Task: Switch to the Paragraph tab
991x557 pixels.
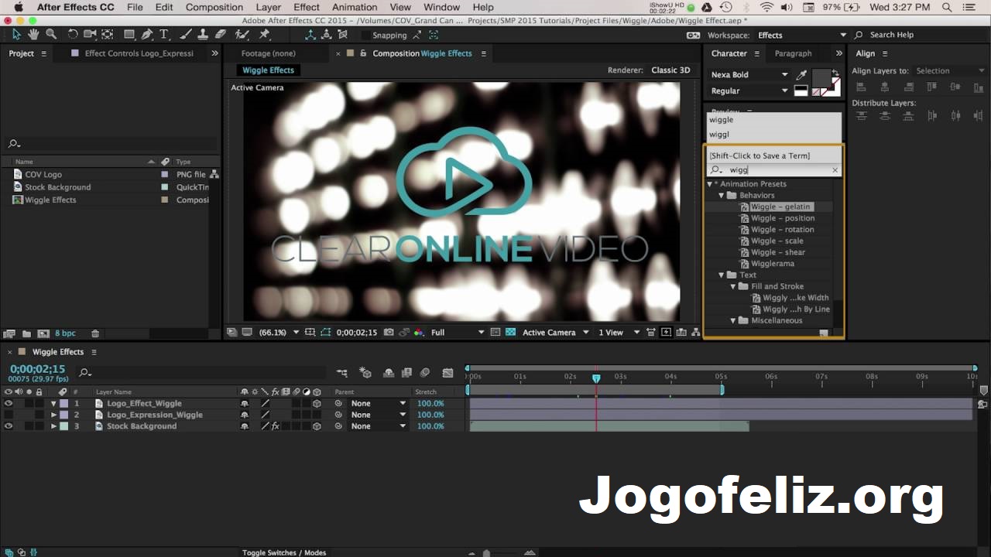Action: pos(793,53)
